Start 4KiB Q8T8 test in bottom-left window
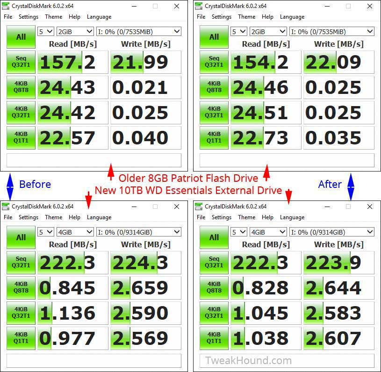This screenshot has height=372, width=381. pyautogui.click(x=21, y=288)
